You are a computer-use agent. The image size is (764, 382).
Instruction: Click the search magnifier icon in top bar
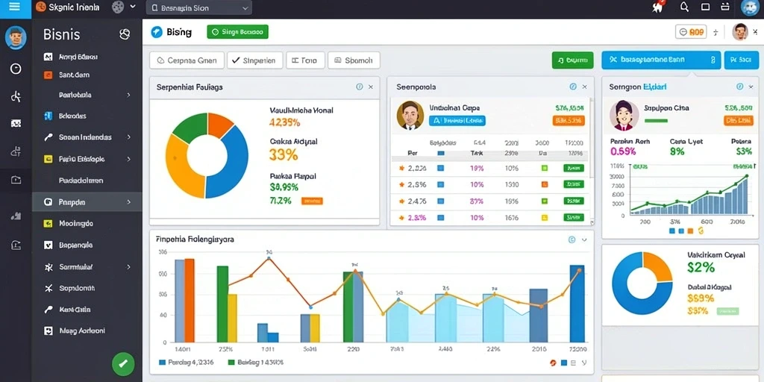[x=685, y=7]
